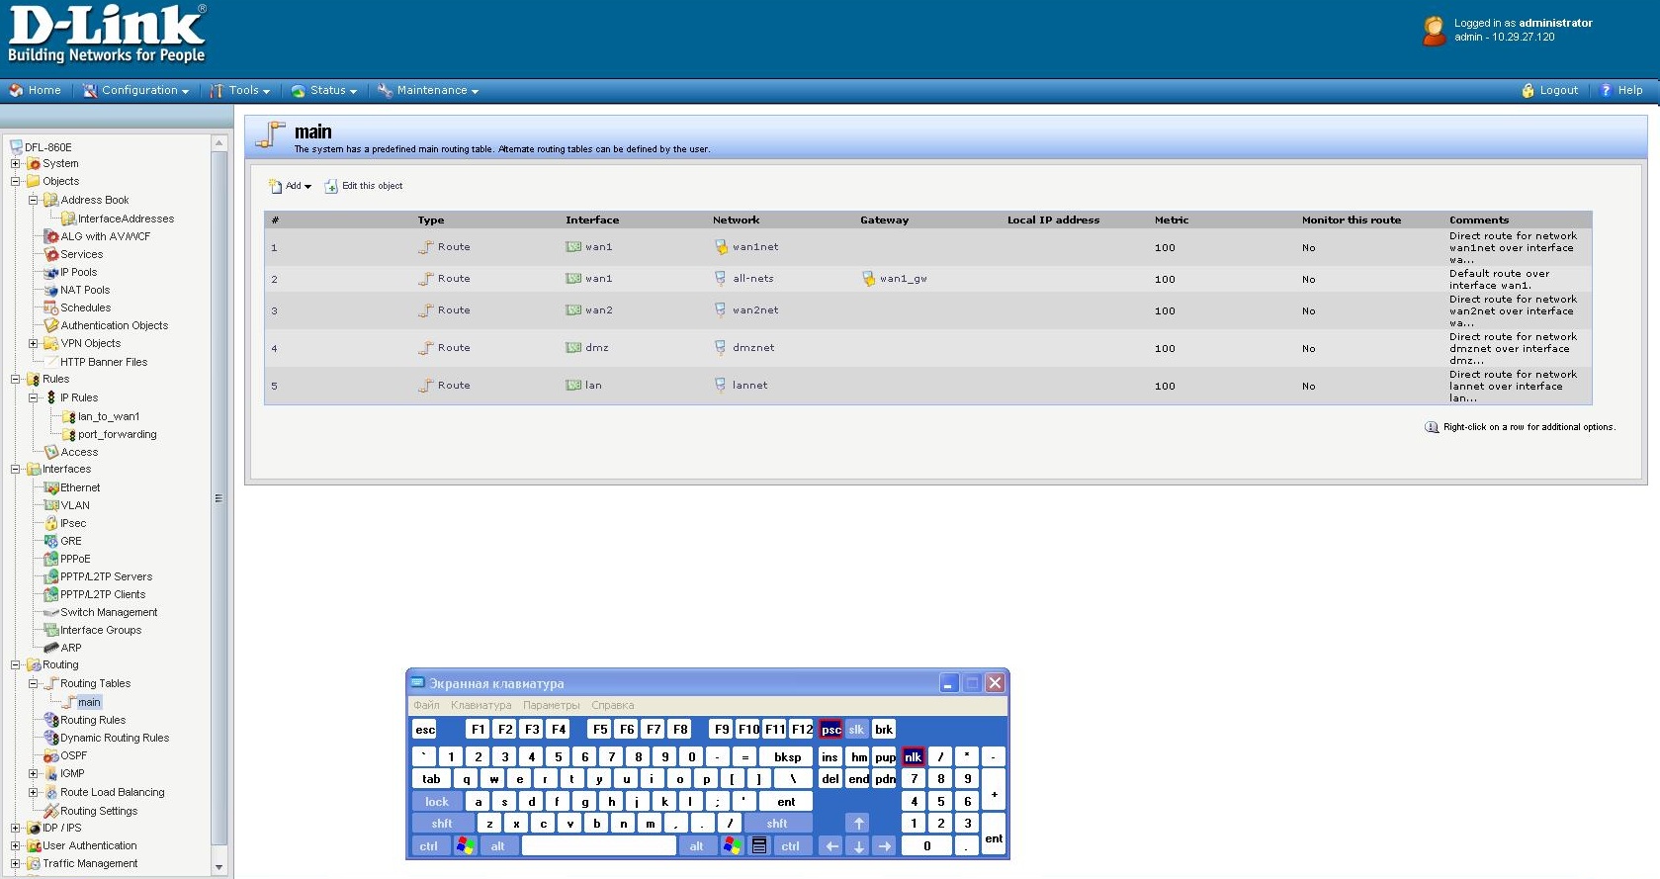
Task: Expand the System tree node
Action: (x=15, y=164)
